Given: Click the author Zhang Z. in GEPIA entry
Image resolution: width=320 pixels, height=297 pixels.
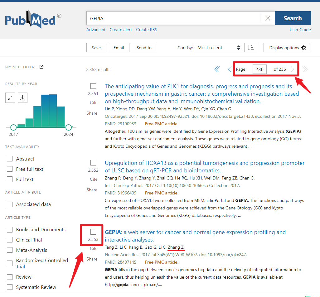Looking at the screenshot, I should point(176,247).
